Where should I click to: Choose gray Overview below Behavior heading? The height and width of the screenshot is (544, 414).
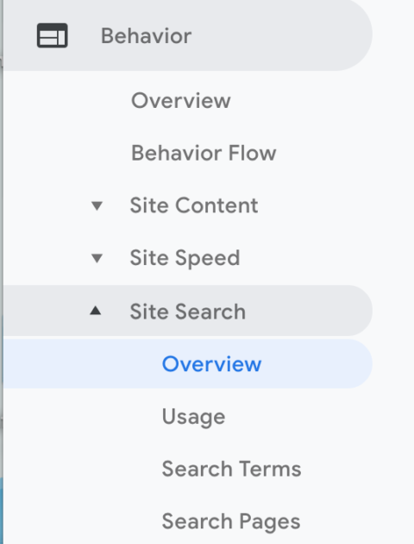(181, 101)
